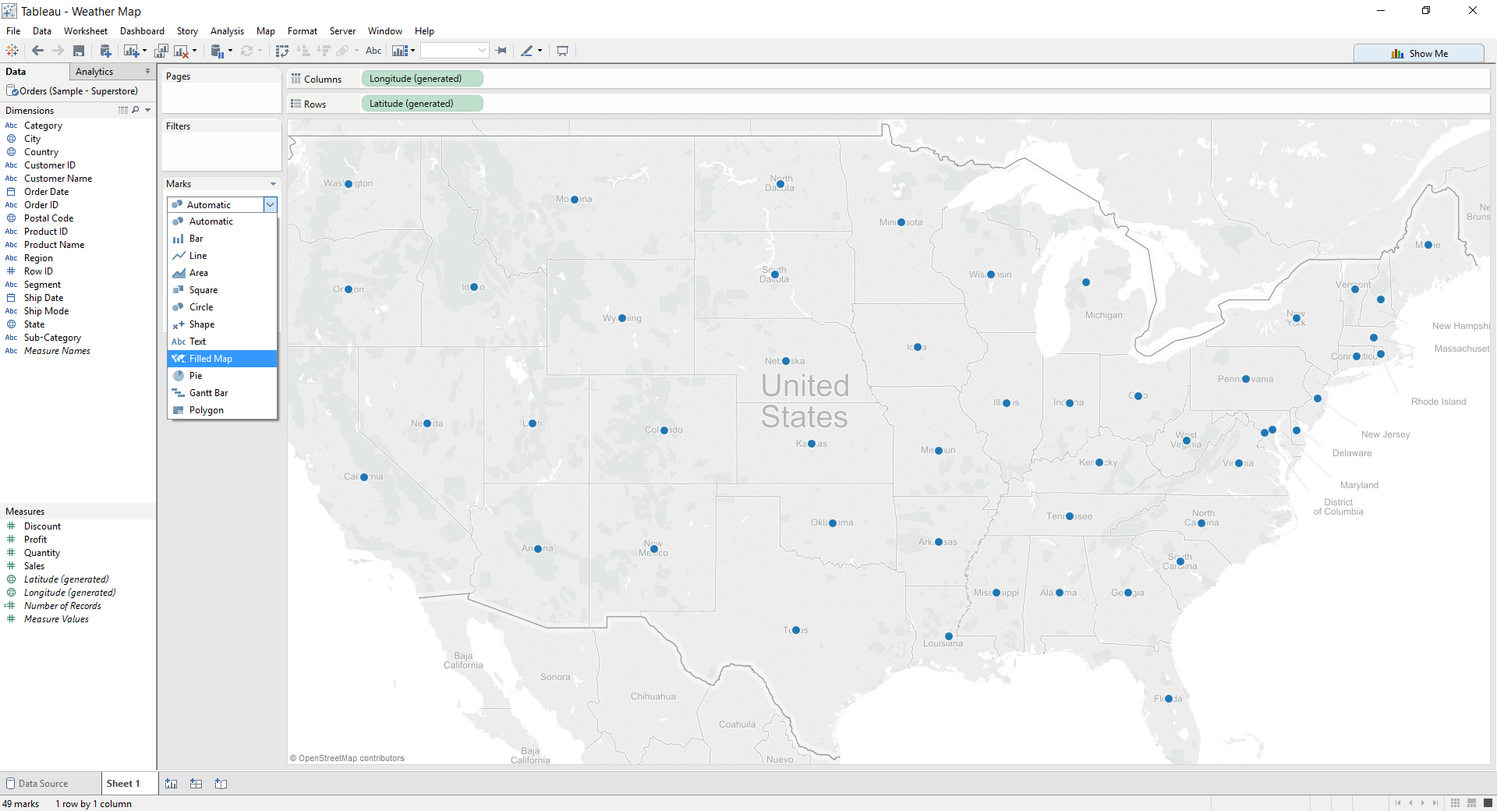Click the Save workbook icon

pos(79,50)
